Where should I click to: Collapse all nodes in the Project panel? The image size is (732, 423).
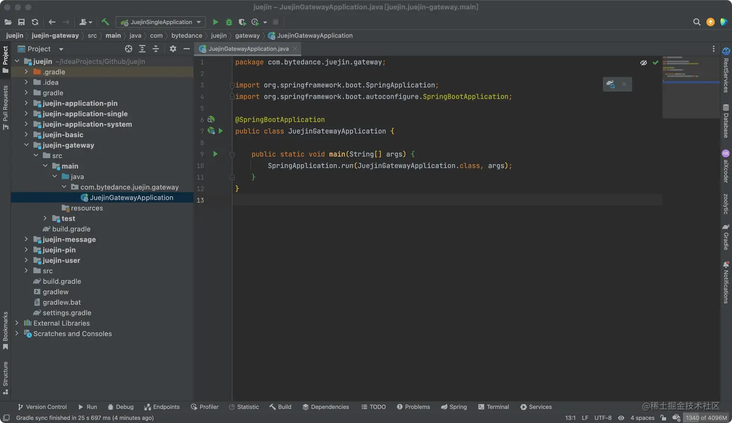click(155, 49)
